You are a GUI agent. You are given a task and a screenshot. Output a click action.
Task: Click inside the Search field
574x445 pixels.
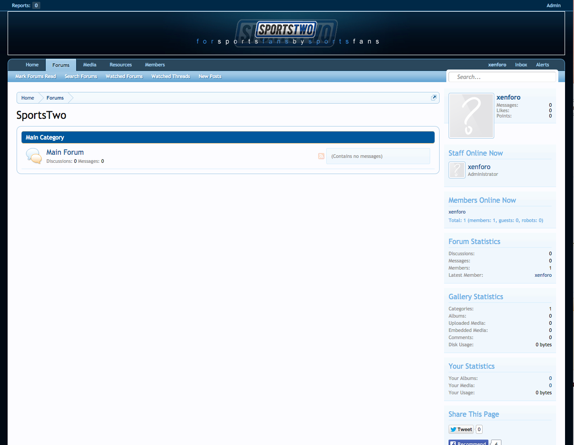pos(502,77)
